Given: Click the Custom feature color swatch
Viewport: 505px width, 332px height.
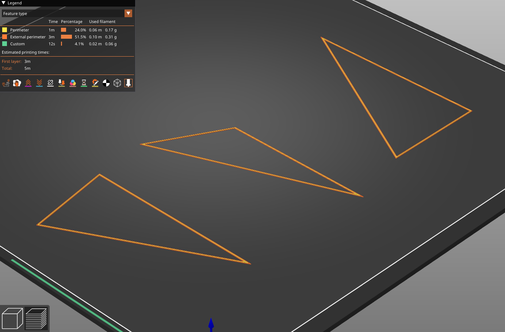Looking at the screenshot, I should pos(4,43).
